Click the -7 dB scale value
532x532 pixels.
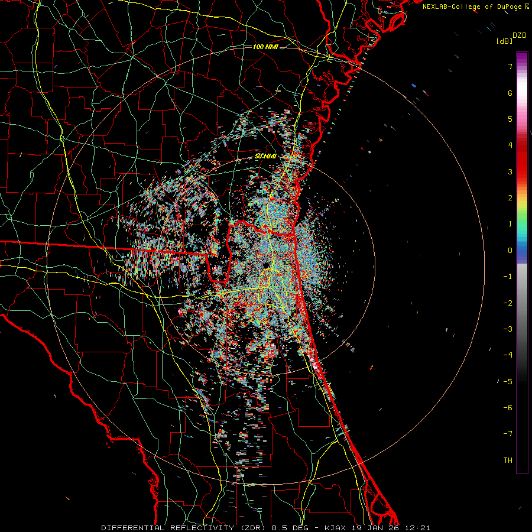point(508,434)
